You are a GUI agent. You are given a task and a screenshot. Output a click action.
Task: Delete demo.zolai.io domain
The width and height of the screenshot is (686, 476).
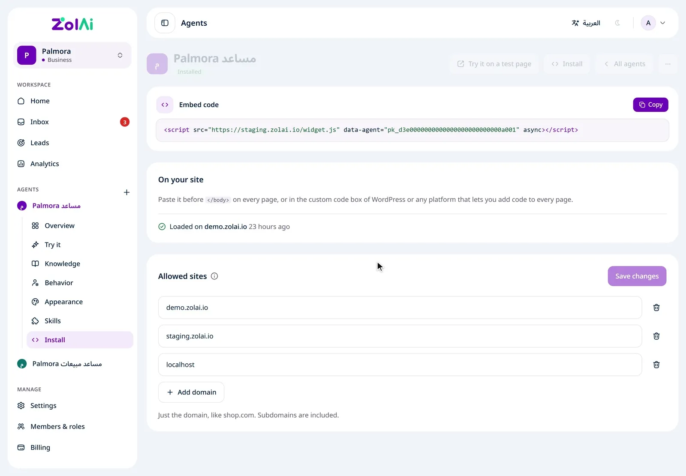point(656,308)
